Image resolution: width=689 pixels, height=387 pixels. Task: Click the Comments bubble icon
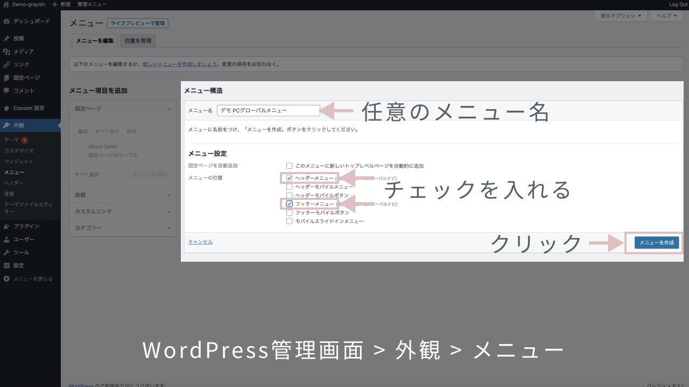pos(6,91)
